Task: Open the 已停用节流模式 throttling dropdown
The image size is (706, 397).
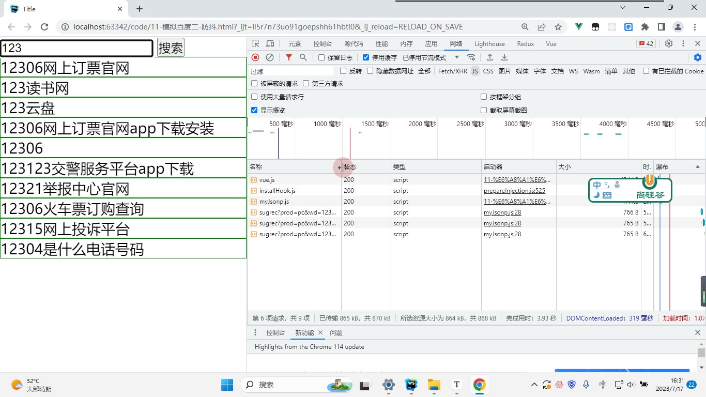Action: tap(431, 57)
